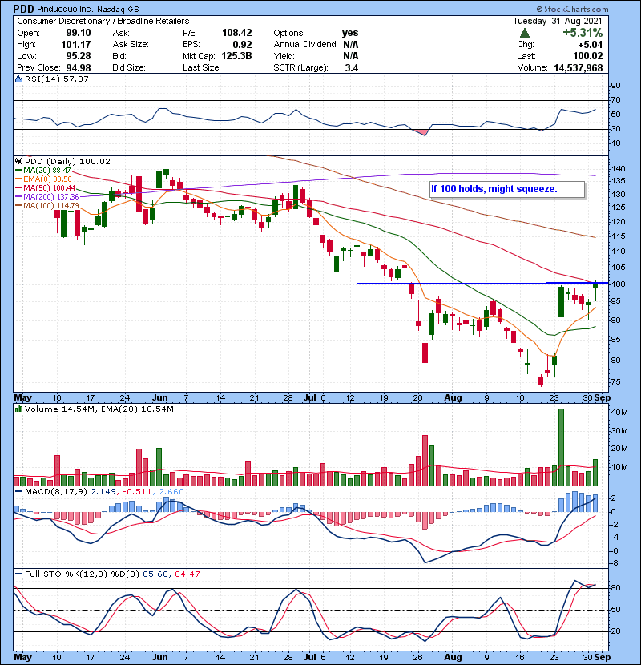Open the StockCharts.com copyright link

(572, 9)
